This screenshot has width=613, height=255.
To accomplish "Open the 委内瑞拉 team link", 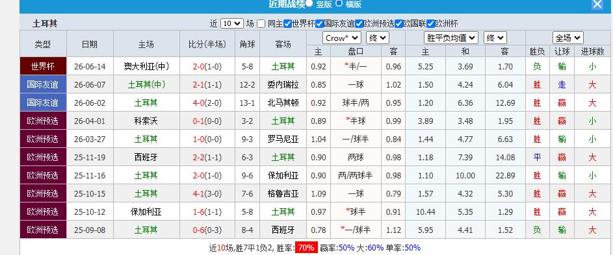I will point(283,84).
